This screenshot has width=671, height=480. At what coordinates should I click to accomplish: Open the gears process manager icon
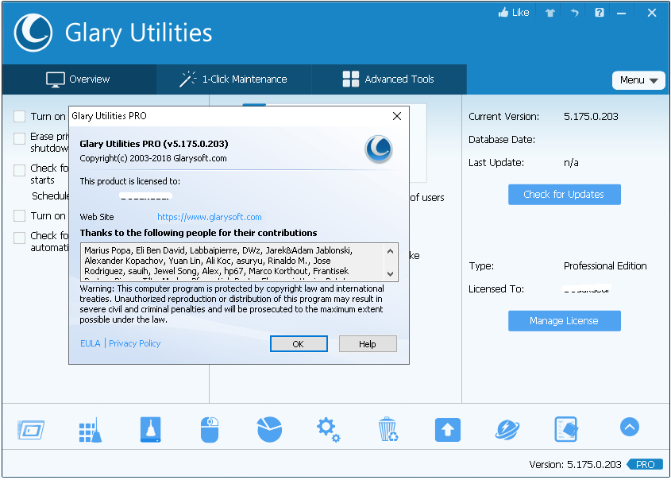click(328, 429)
